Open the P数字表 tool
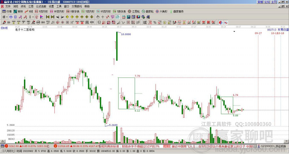 coord(73,11)
